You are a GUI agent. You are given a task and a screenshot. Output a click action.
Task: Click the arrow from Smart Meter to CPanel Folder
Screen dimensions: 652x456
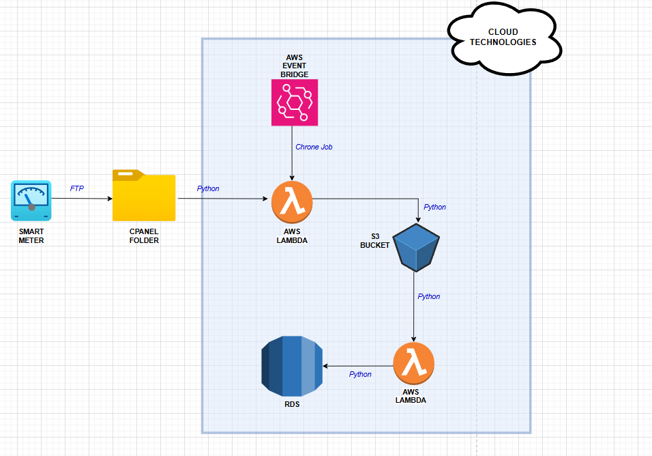pyautogui.click(x=82, y=199)
